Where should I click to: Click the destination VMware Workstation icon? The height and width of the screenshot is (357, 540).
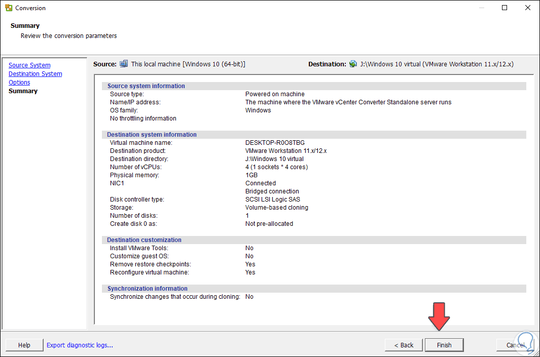353,64
